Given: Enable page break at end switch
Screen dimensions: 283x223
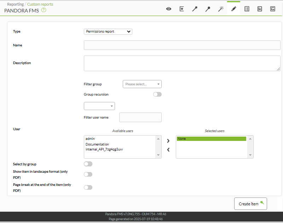Looking at the screenshot, I should pyautogui.click(x=88, y=188).
